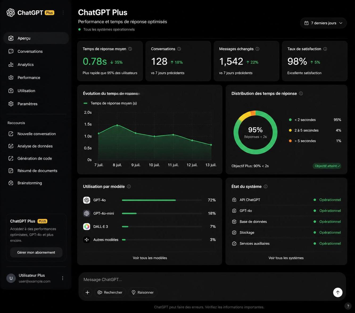Viewport: 355px width, 313px height.
Task: Click the 98% satisfaction value
Action: pos(297,62)
